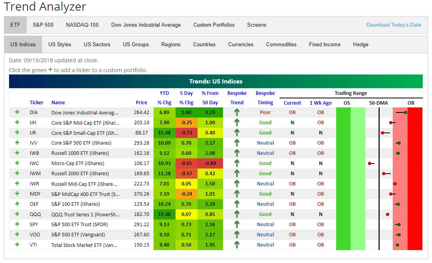The width and height of the screenshot is (432, 263).
Task: Sort table by the Ticker column header
Action: [37, 102]
